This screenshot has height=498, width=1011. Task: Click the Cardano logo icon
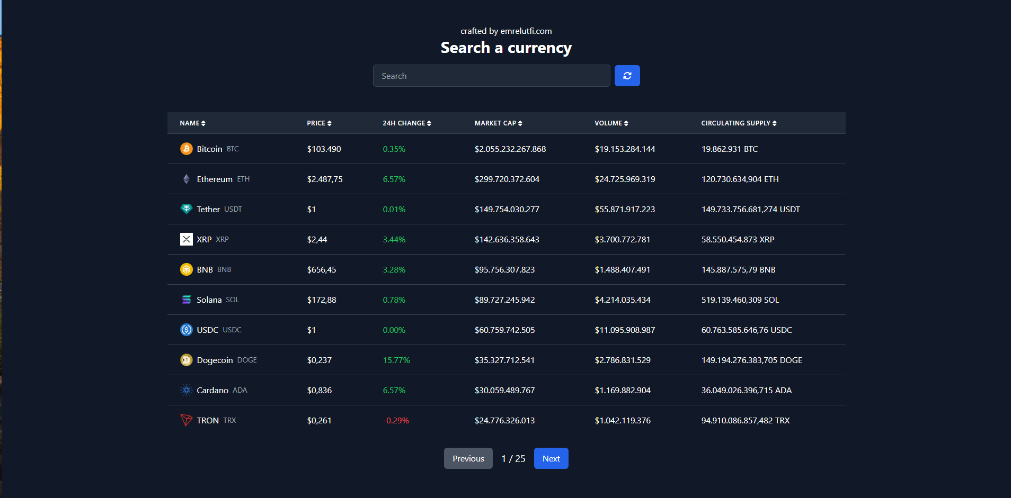point(187,390)
